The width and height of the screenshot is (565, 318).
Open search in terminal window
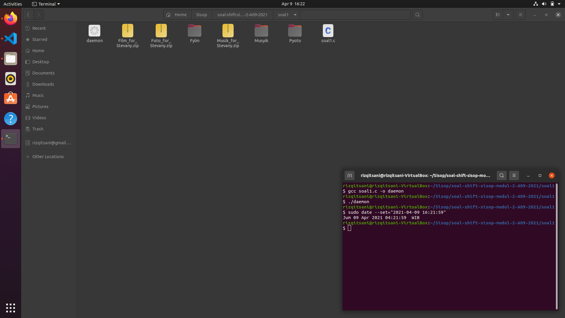tap(502, 175)
